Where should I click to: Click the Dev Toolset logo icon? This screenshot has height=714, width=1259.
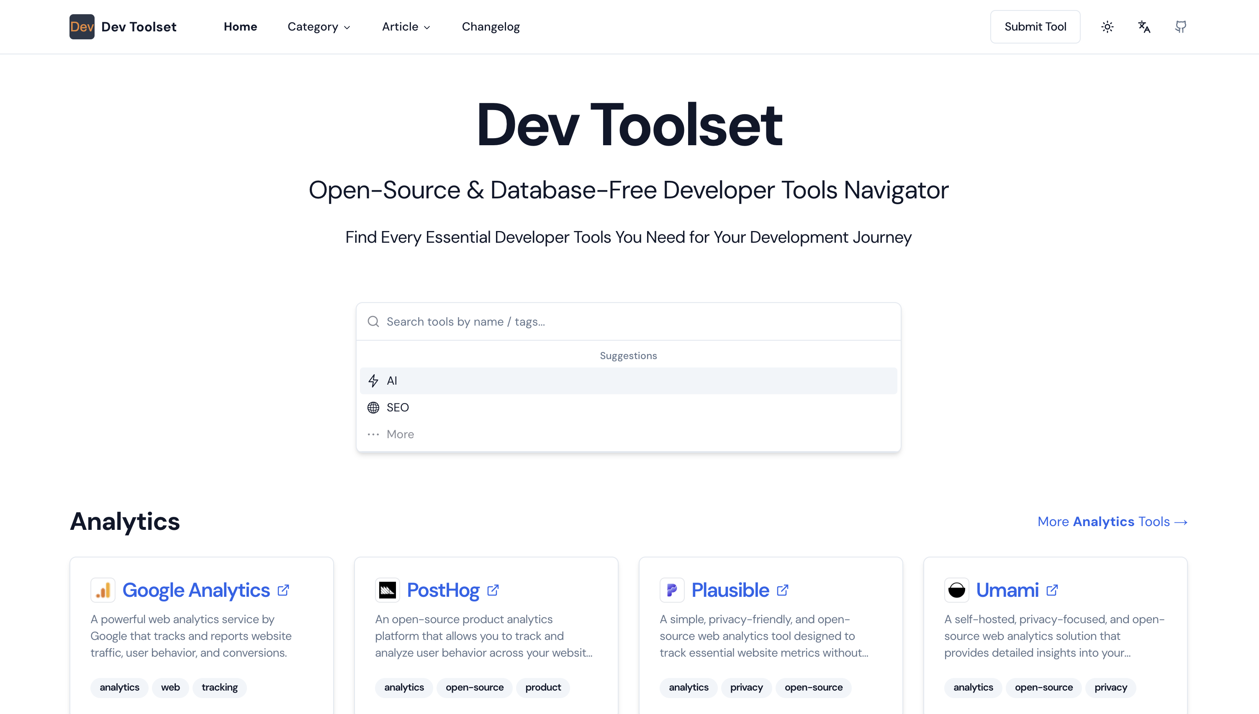81,27
